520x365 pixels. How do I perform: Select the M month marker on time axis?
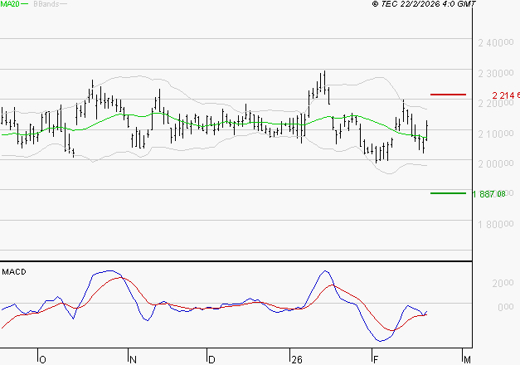point(467,359)
